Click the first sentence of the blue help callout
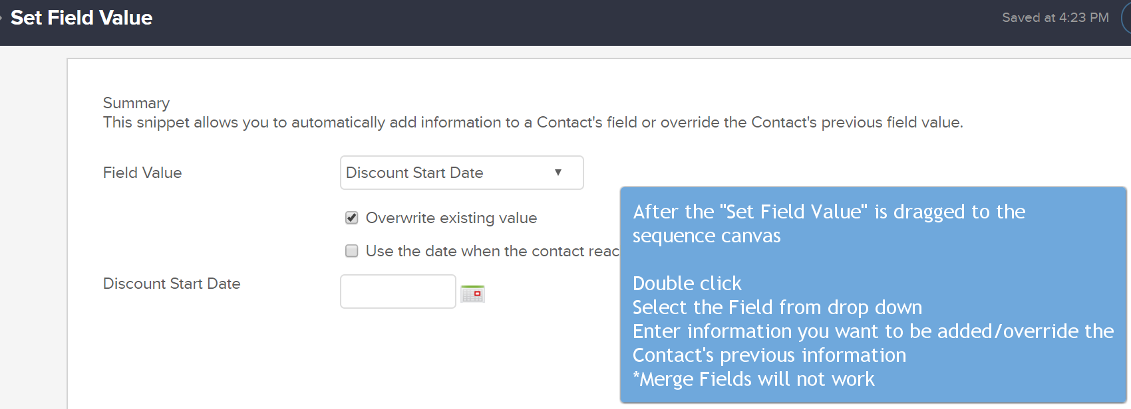This screenshot has width=1131, height=409. coord(828,223)
